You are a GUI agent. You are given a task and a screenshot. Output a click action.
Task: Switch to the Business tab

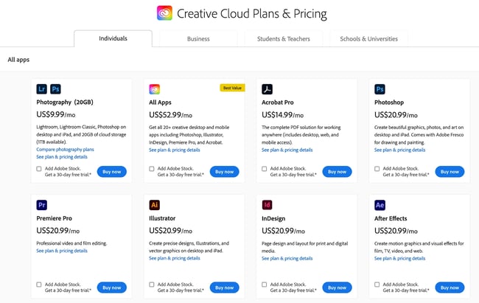coord(198,38)
